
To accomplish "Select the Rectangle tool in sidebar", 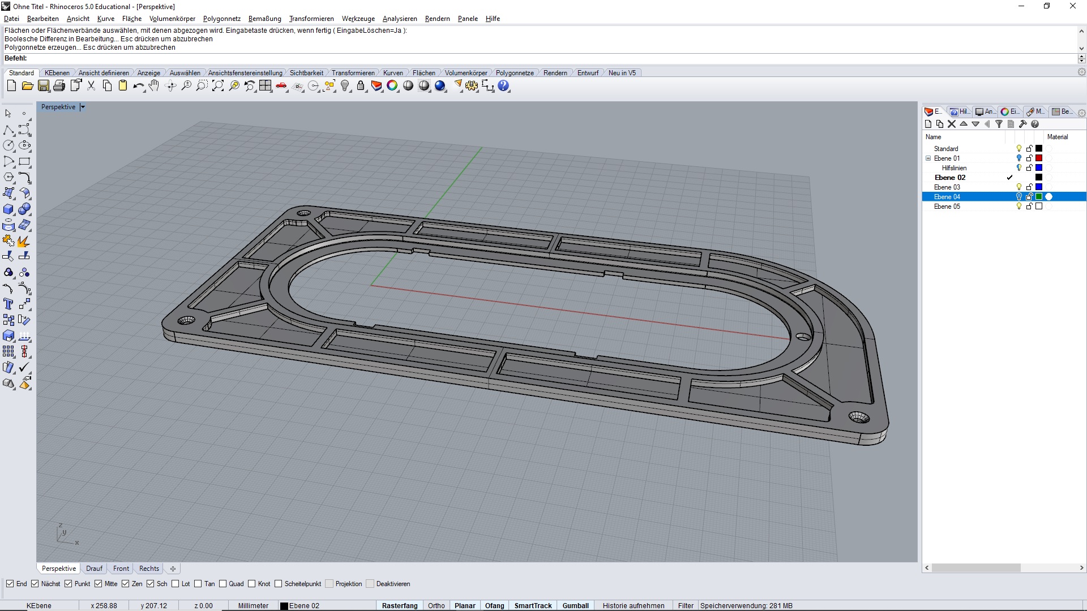I will [24, 162].
